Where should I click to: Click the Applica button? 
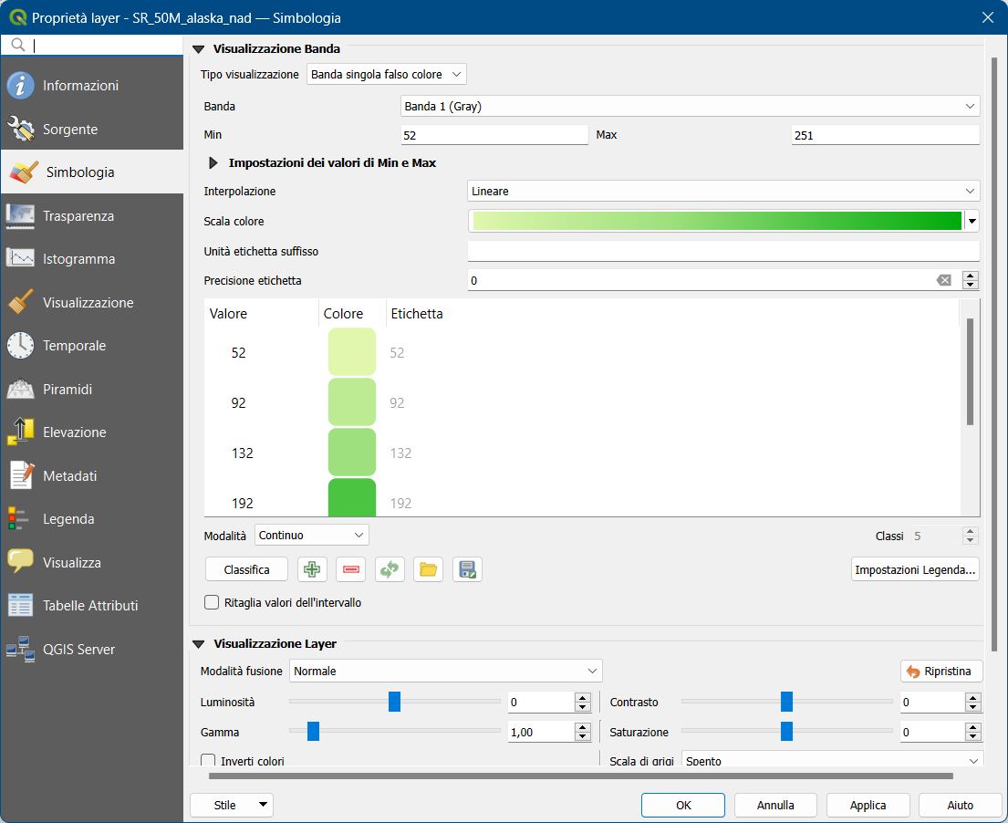868,805
